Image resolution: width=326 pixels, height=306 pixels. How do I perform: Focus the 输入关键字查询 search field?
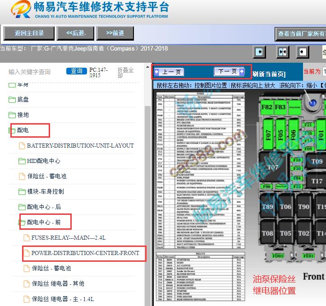[29, 72]
